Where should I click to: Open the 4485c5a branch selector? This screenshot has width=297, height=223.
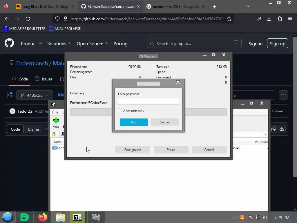[35, 95]
